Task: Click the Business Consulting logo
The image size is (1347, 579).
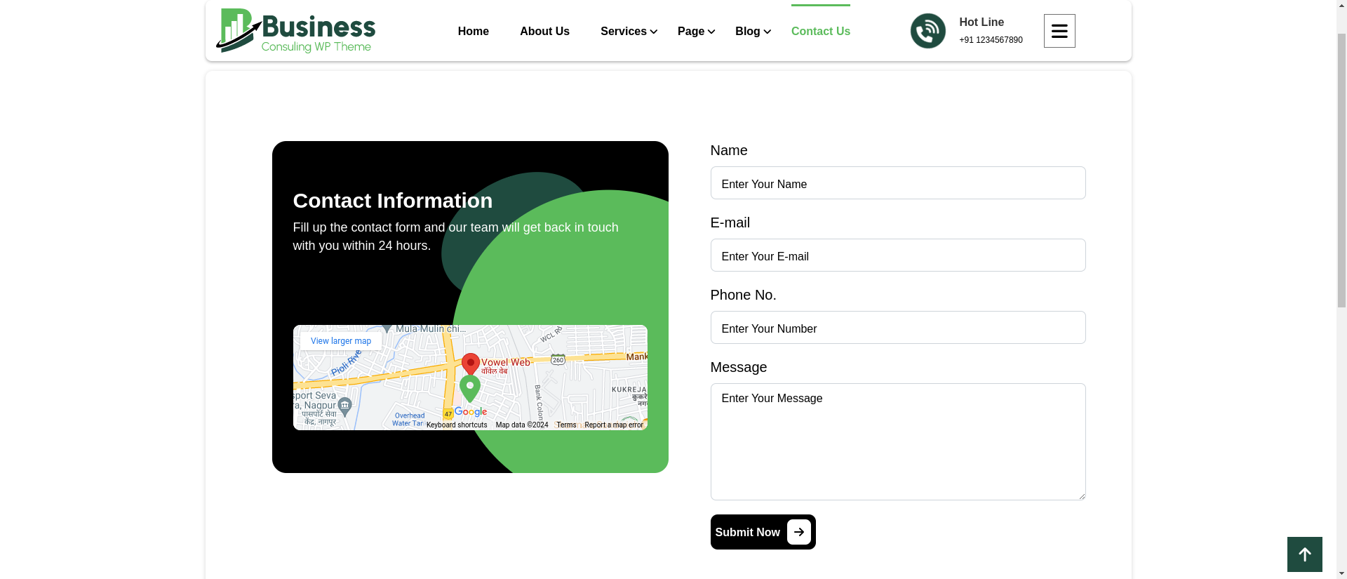Action: (x=295, y=31)
